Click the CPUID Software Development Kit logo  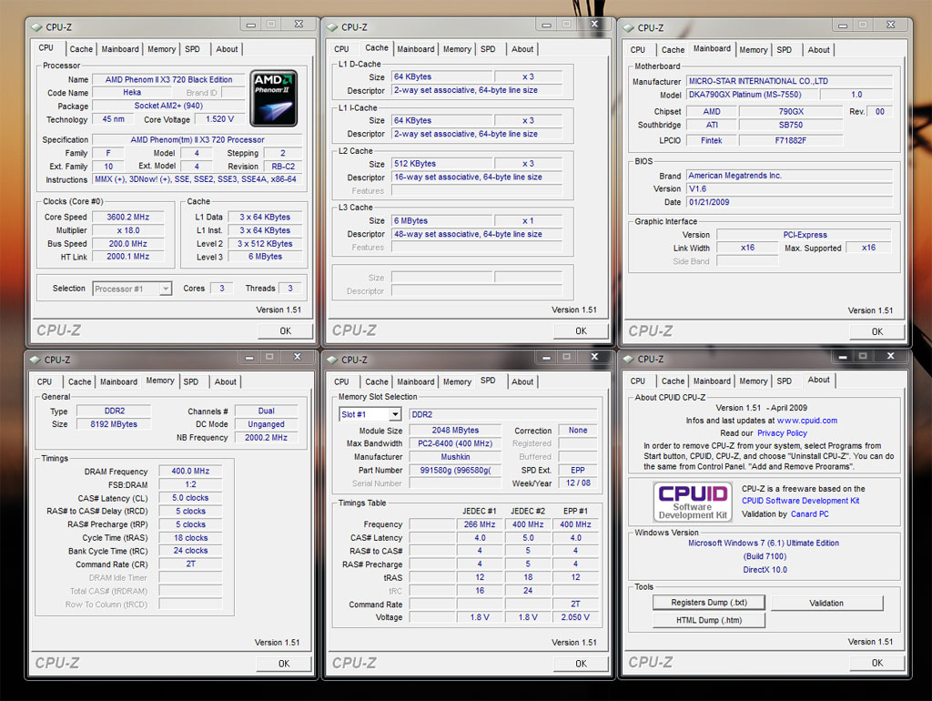693,502
